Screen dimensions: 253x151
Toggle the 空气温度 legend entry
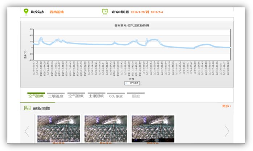[x=132, y=83]
